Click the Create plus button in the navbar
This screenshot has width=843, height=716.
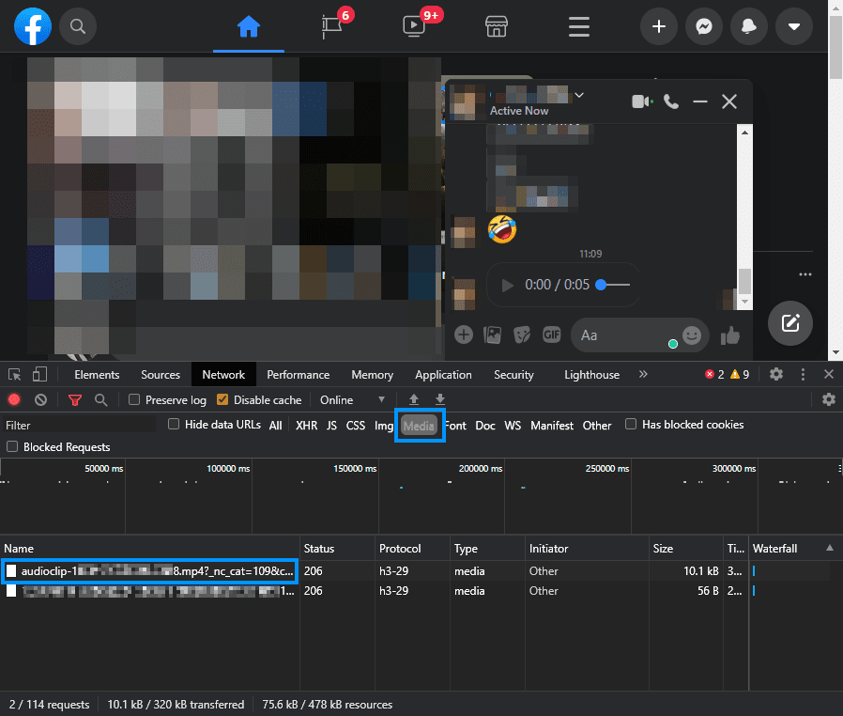point(658,25)
